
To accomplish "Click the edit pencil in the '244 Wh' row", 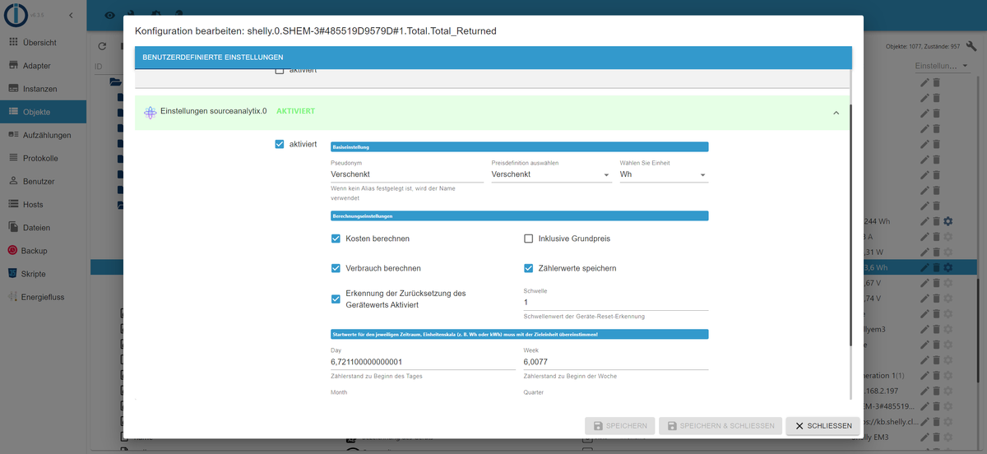I will coord(924,221).
